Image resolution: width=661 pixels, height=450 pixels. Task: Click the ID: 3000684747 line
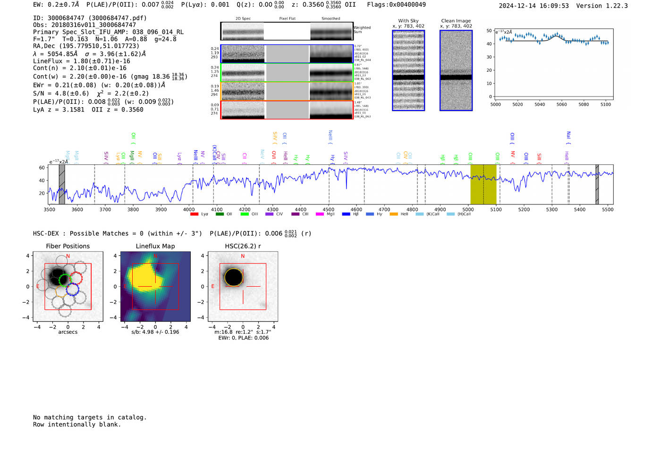pyautogui.click(x=90, y=18)
